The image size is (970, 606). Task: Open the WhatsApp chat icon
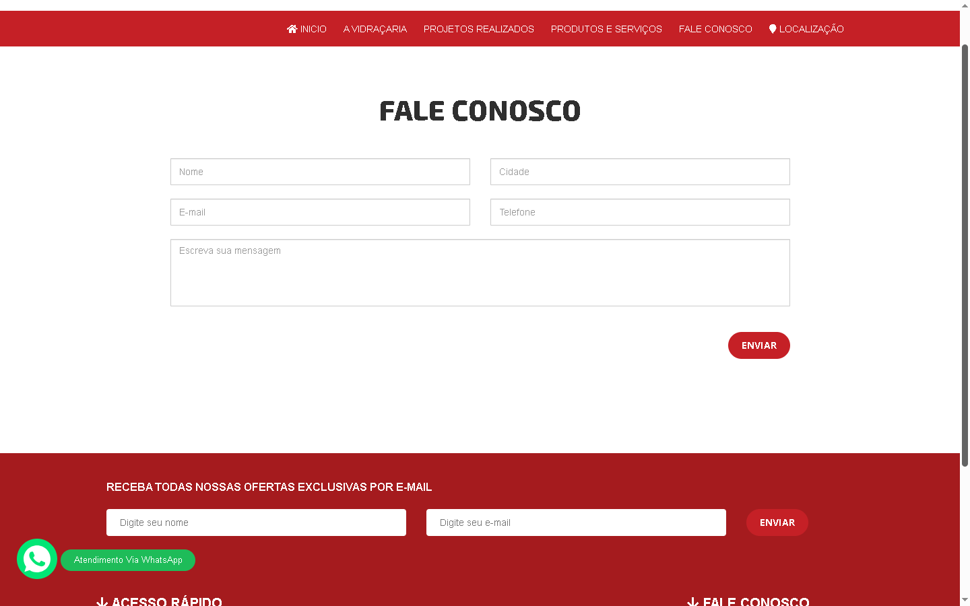(37, 559)
